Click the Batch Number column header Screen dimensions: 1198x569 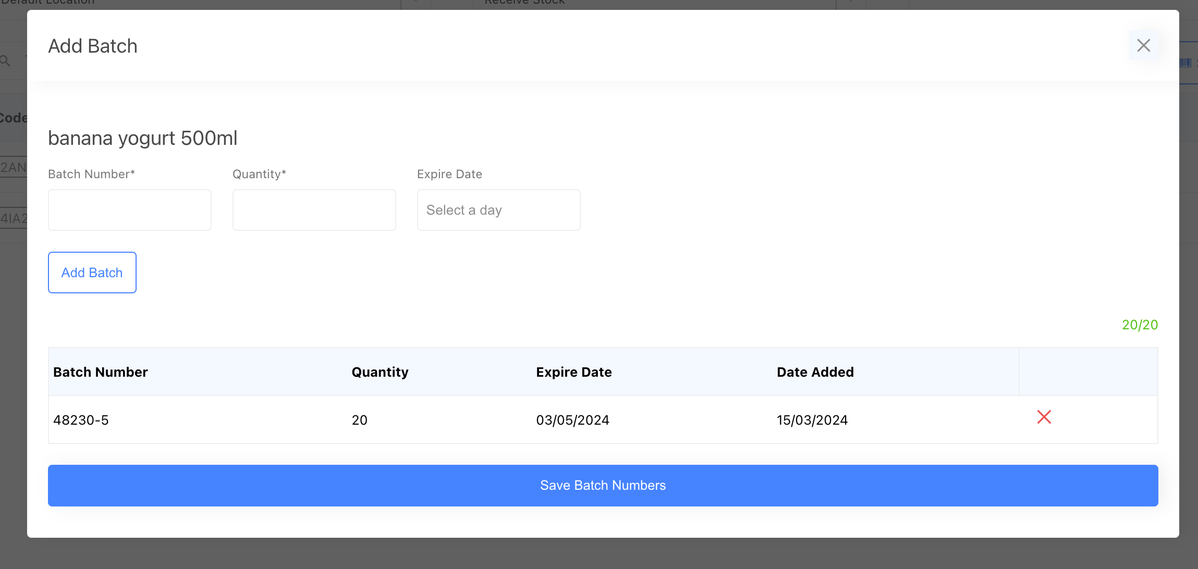pyautogui.click(x=101, y=372)
